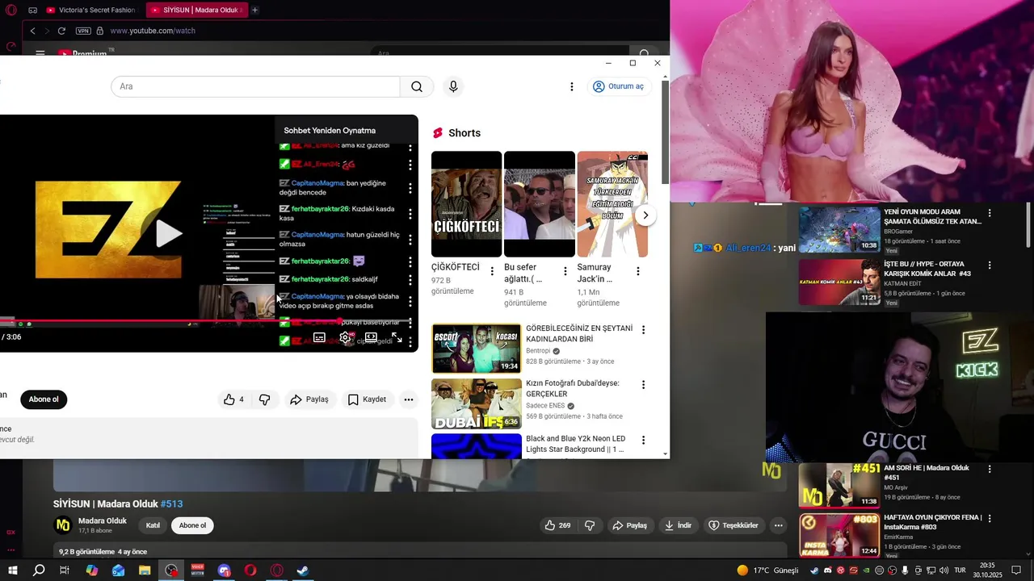Open the Opera GX icon in taskbar
This screenshot has width=1034, height=581.
277,571
